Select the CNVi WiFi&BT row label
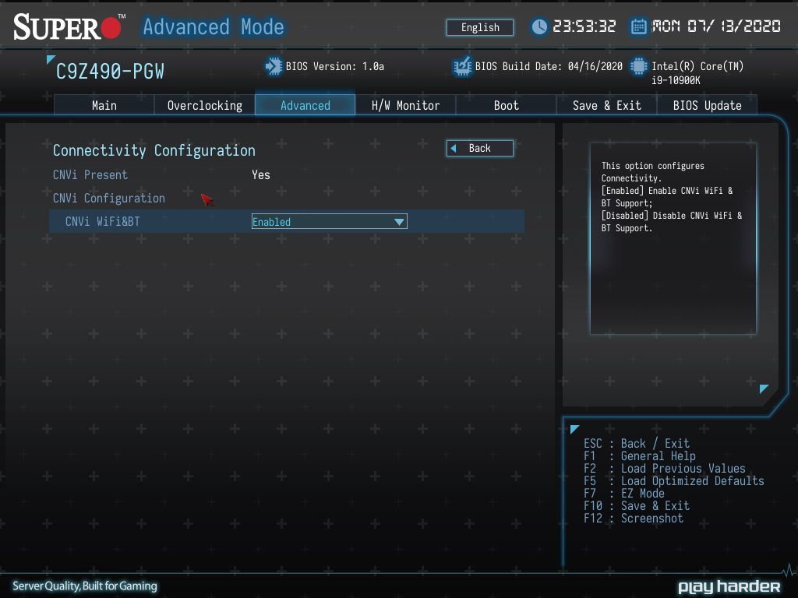Viewport: 798px width, 598px height. 102,222
